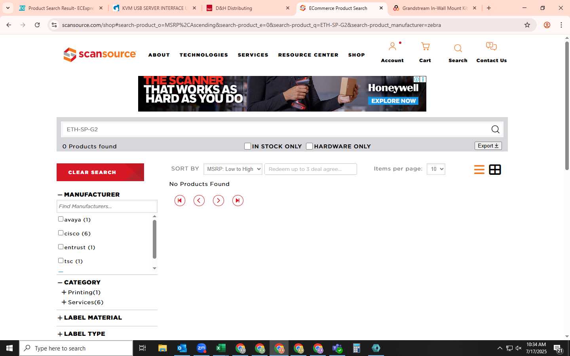Click the CLEAR SEARCH button
This screenshot has width=570, height=356.
click(100, 172)
